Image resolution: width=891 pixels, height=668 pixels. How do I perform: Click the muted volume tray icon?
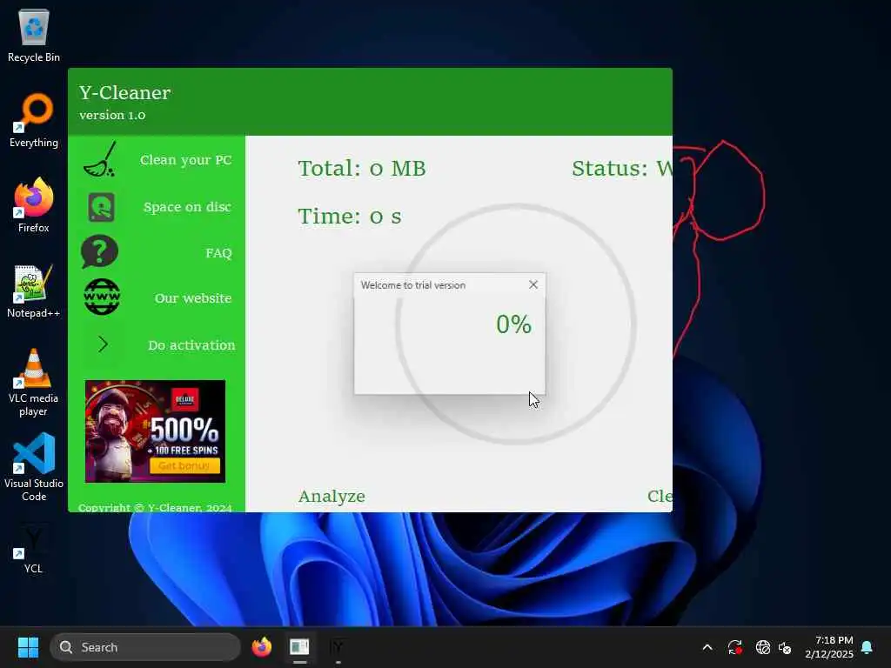[x=785, y=647]
